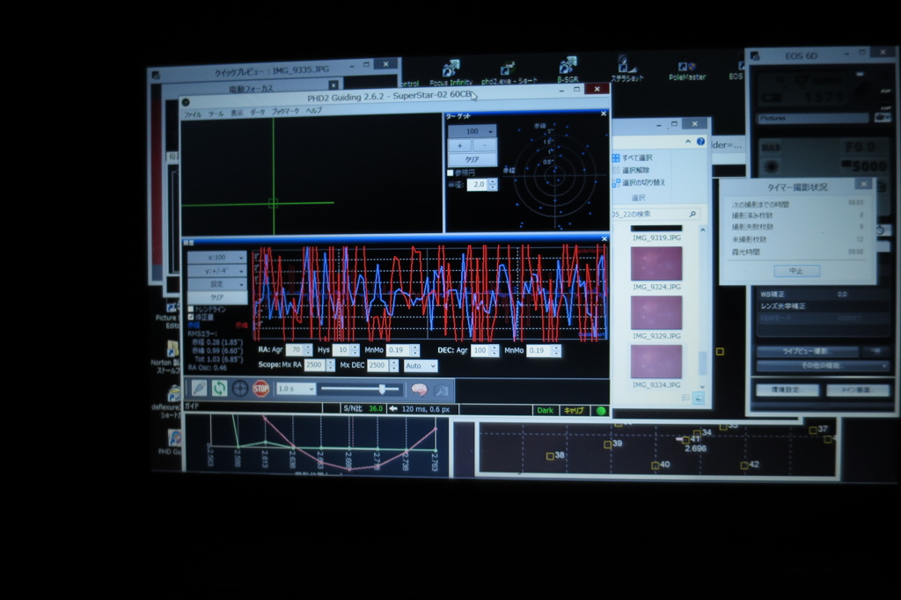The image size is (901, 600).
Task: Open camera connection plug icon in PHD2
Action: pyautogui.click(x=199, y=389)
